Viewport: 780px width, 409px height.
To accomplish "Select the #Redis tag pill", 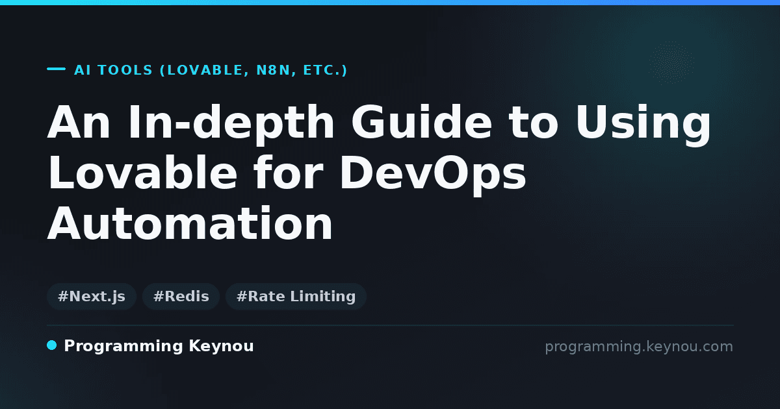I will [x=181, y=297].
